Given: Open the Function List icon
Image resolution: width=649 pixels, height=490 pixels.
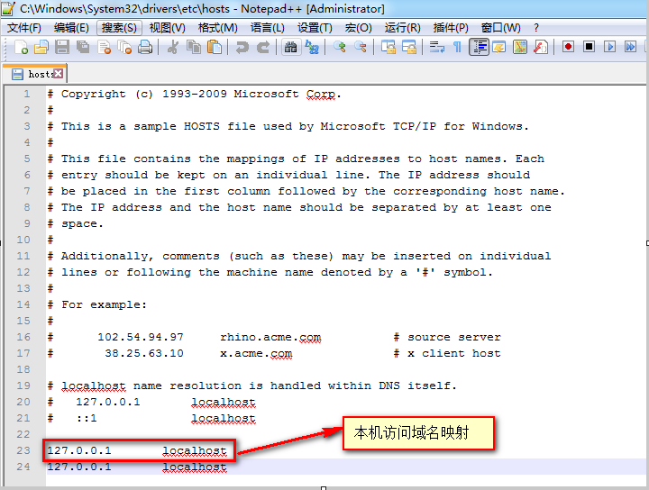Looking at the screenshot, I should [541, 47].
